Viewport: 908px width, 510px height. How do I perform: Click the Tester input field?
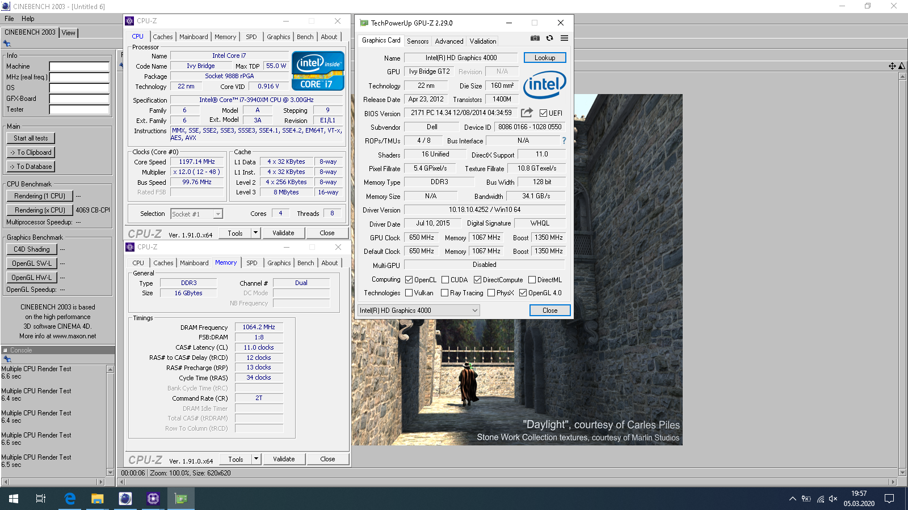pos(79,109)
